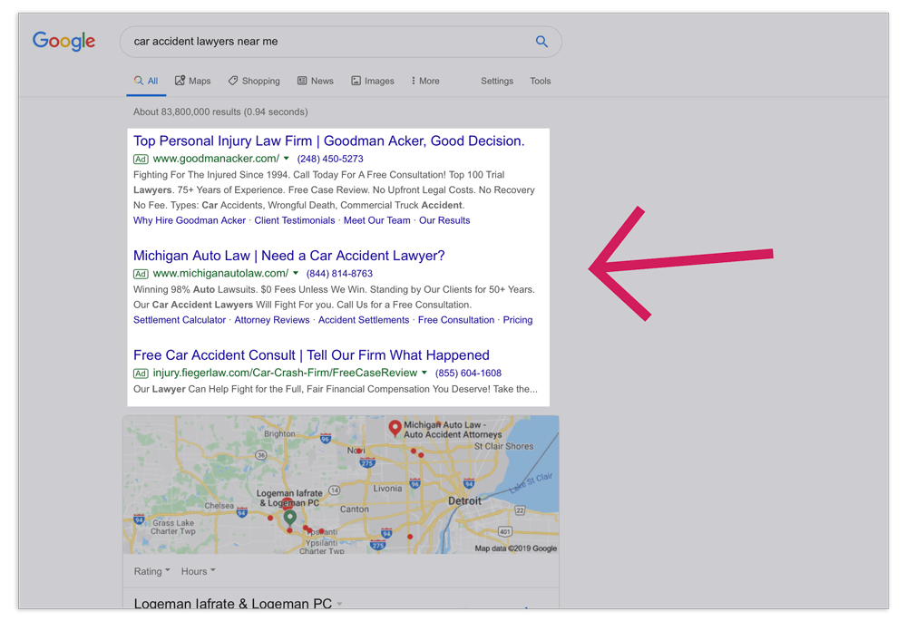Open search Tools
Screen dimensions: 907x621
pyautogui.click(x=541, y=81)
